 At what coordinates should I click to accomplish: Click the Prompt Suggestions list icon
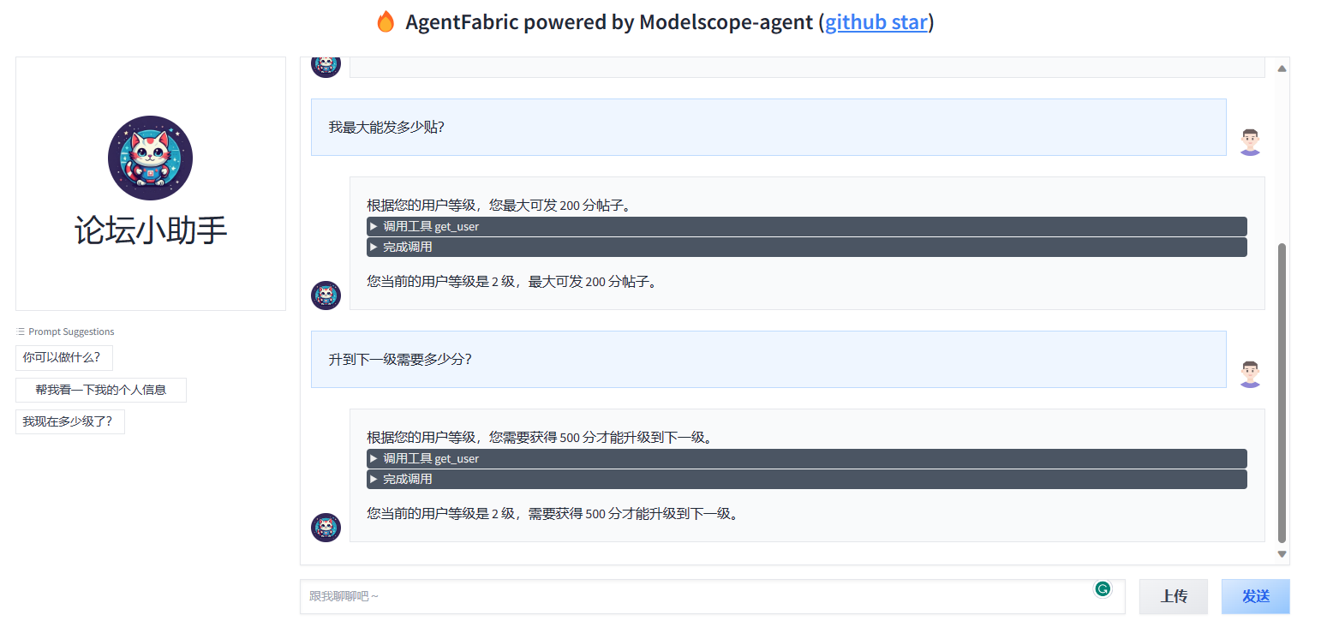tap(21, 331)
